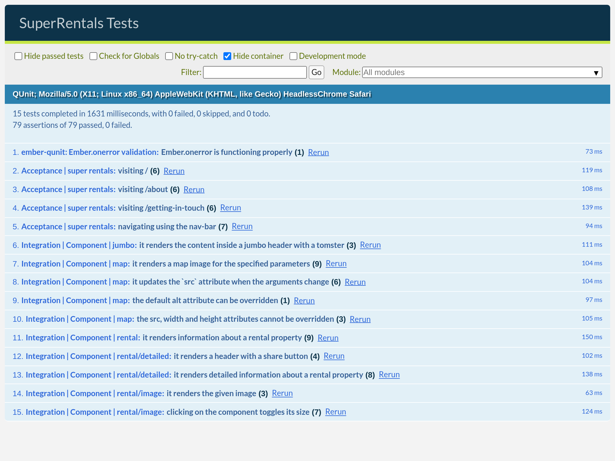Screen dimensions: 615x461
Task: Expand test 2 visiting / details
Action: pos(133,171)
